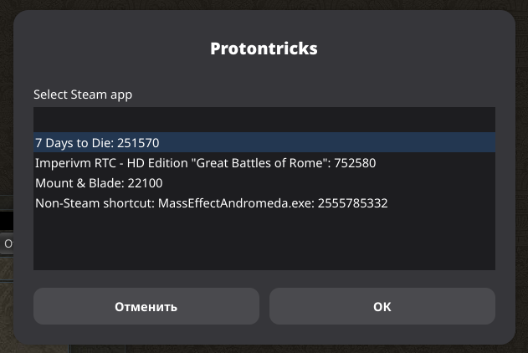
Task: Select the app with ID 251570
Action: [97, 142]
